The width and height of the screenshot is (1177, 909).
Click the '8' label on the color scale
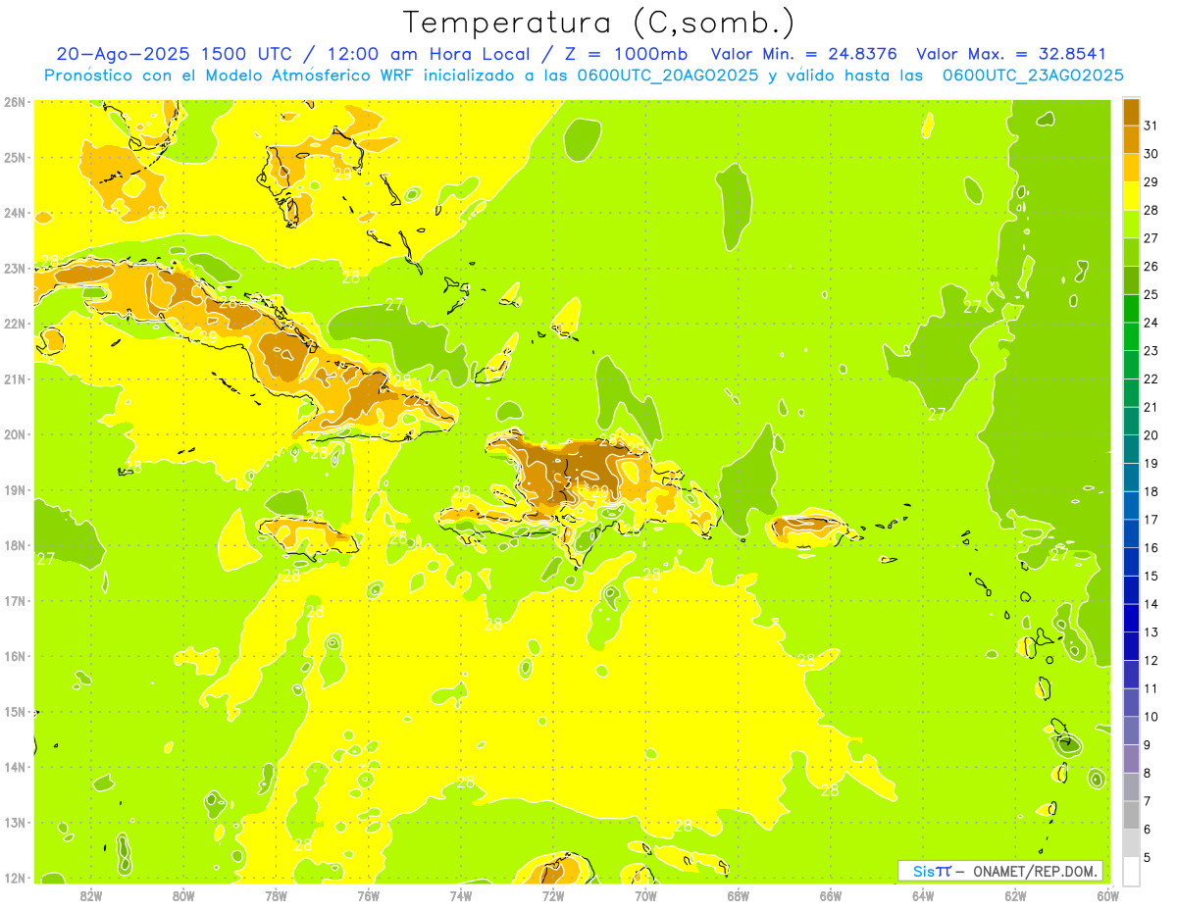1148,774
